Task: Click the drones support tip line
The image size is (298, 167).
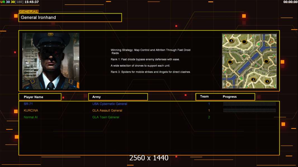Action: [140, 66]
